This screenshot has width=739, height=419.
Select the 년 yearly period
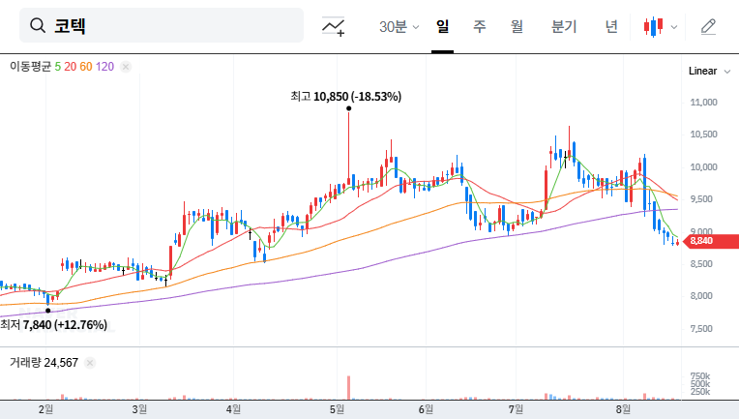click(611, 26)
